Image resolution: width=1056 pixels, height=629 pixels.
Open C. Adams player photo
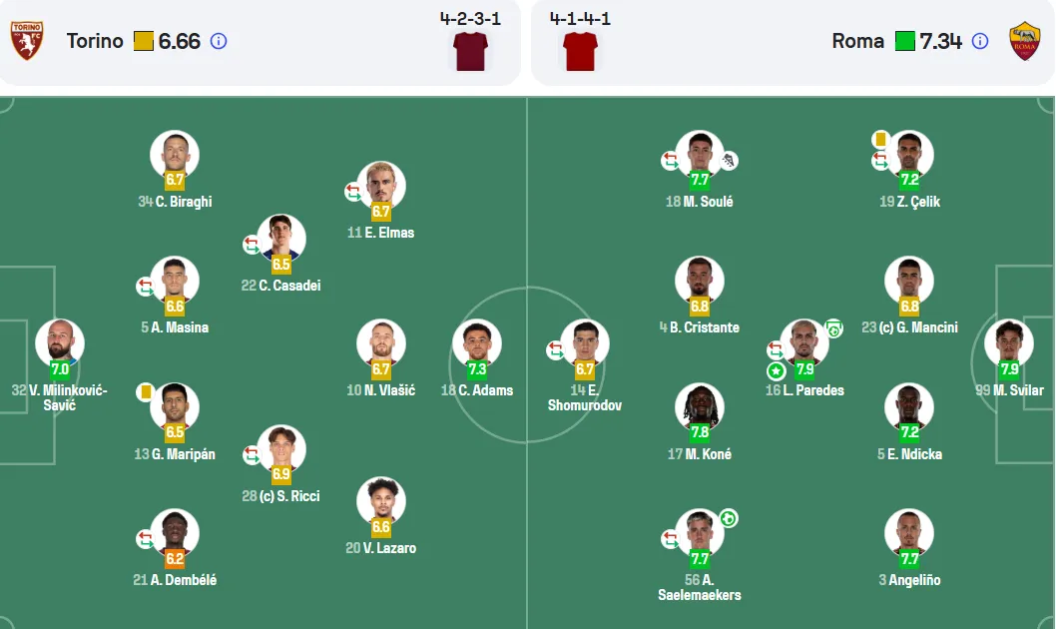point(477,343)
